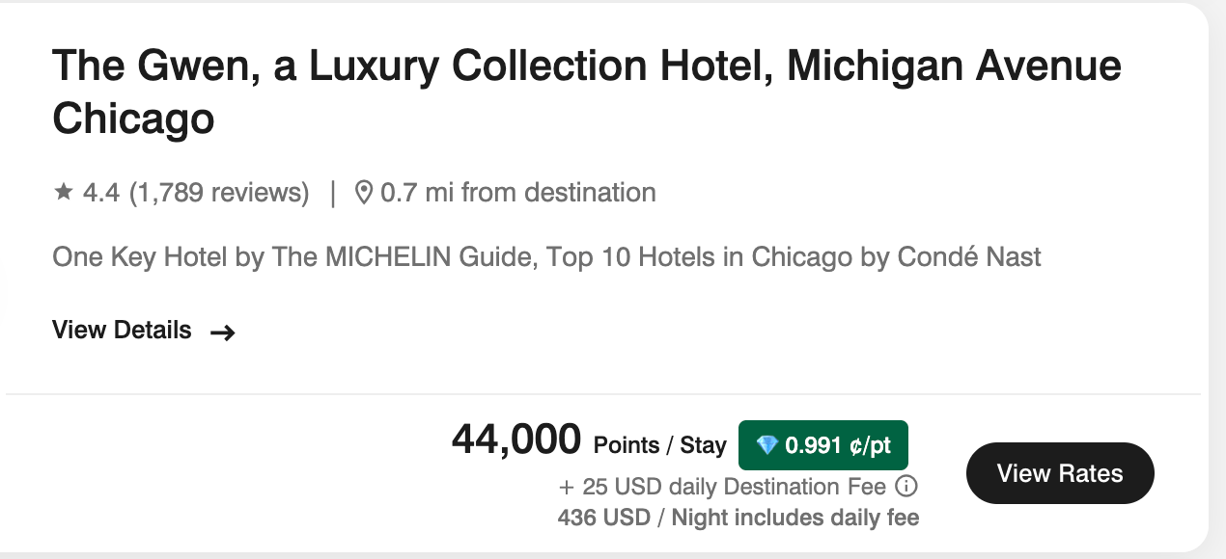
Task: Click the horizontal divider above the pricing
Action: pos(603,394)
